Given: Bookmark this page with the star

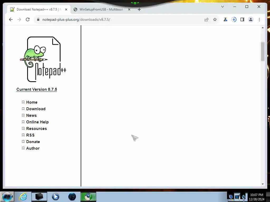Looking at the screenshot, I should pos(215,19).
